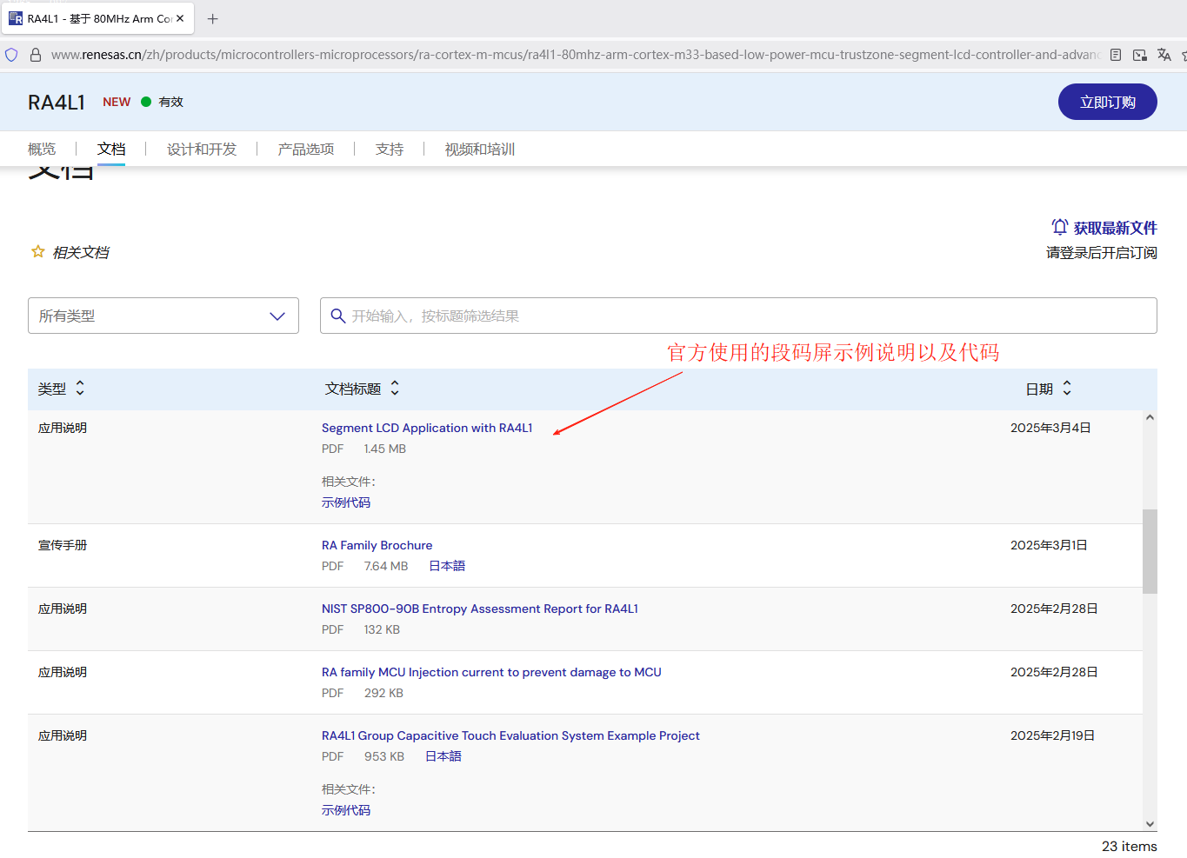
Task: Click the search magnifier icon in filter box
Action: pyautogui.click(x=338, y=316)
